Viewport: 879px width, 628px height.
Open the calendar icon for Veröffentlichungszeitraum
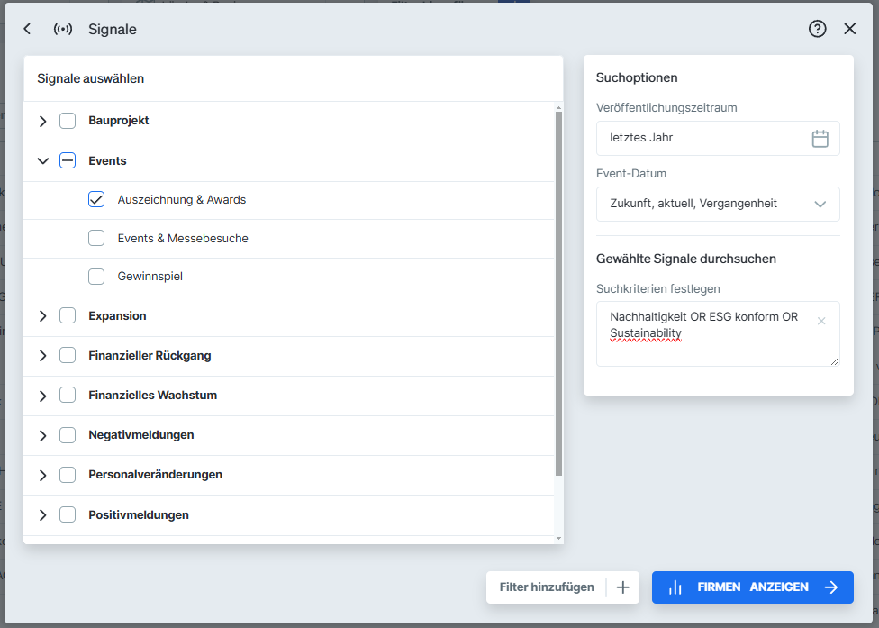pos(820,138)
